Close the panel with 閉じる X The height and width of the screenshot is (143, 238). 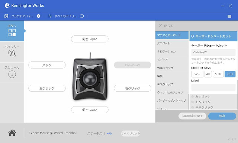pyautogui.click(x=160, y=26)
